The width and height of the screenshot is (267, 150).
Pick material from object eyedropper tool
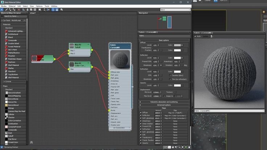click(6, 10)
